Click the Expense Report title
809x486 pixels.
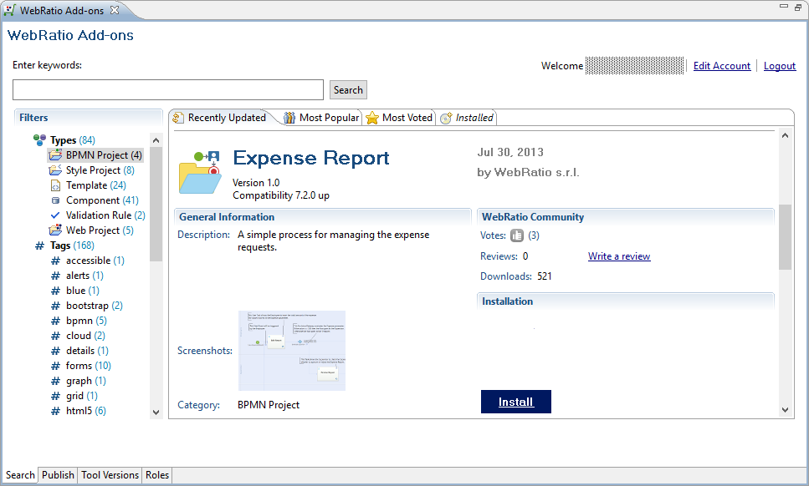311,158
